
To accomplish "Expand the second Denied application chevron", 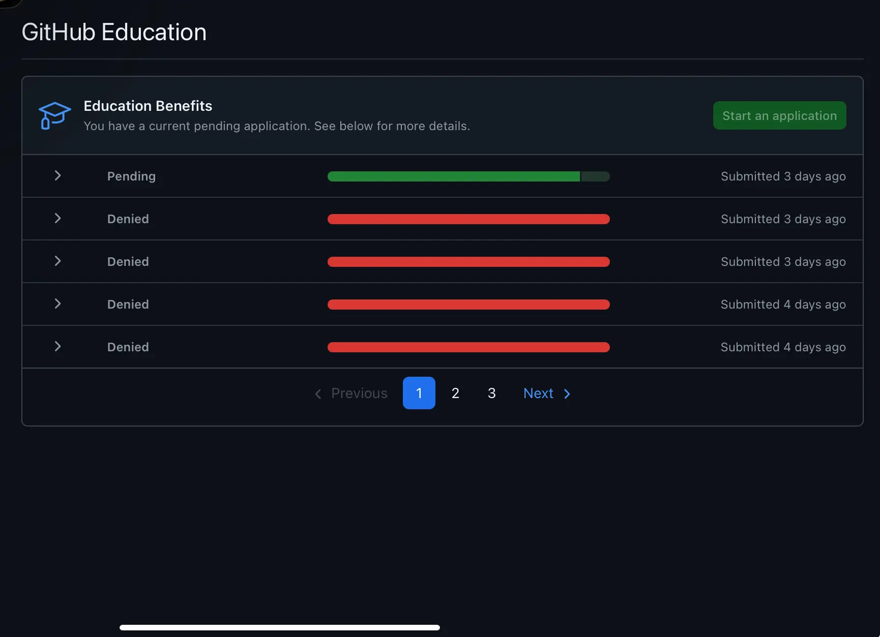I will click(x=58, y=261).
